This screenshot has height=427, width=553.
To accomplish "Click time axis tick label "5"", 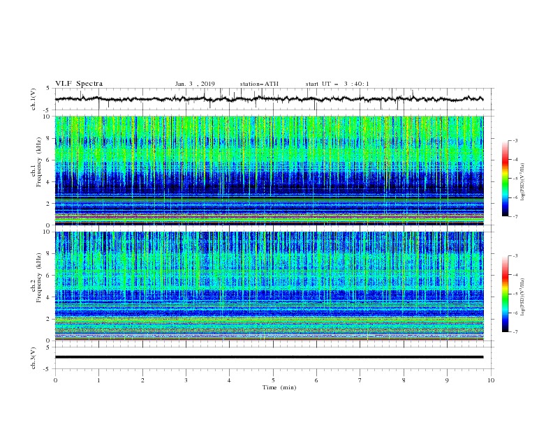I will coord(273,380).
